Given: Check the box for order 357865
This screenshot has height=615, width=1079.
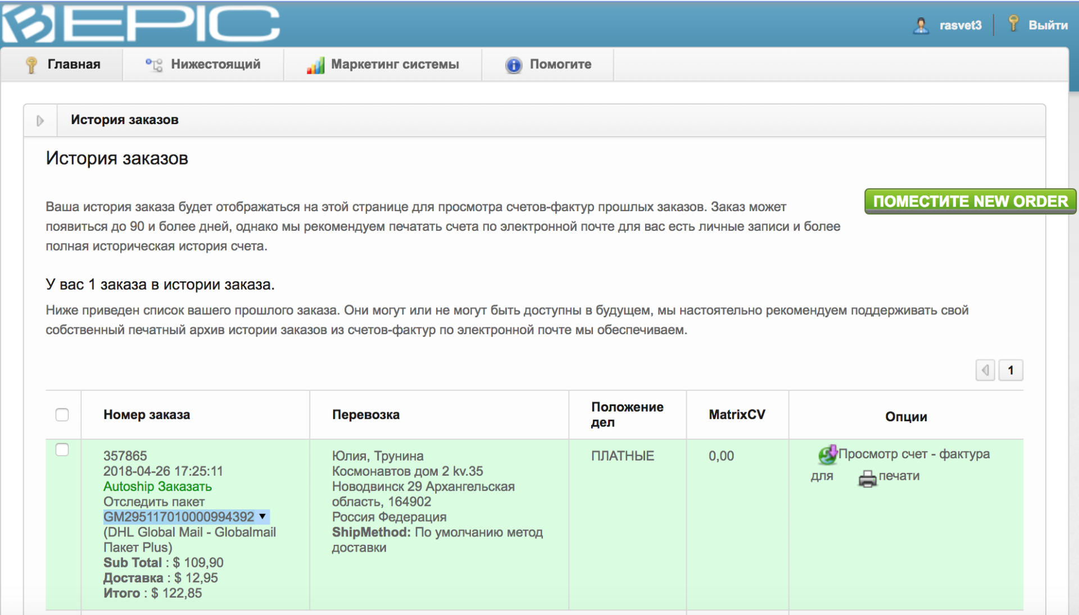Looking at the screenshot, I should click(x=62, y=450).
